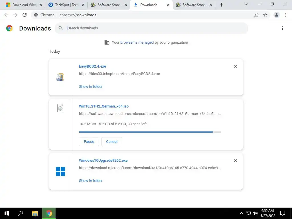Reload the downloads page
This screenshot has height=219, width=292.
[x=25, y=15]
